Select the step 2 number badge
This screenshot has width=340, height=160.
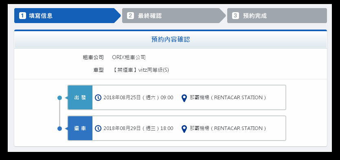(130, 16)
